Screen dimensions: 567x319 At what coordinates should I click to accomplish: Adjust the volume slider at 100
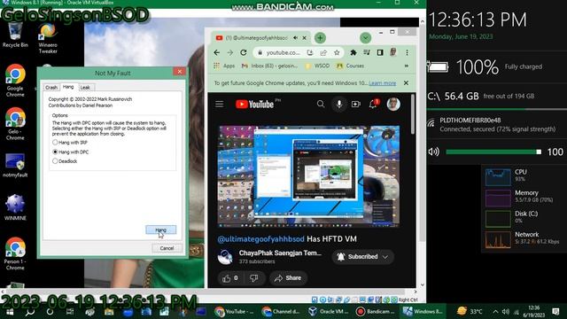(493, 152)
